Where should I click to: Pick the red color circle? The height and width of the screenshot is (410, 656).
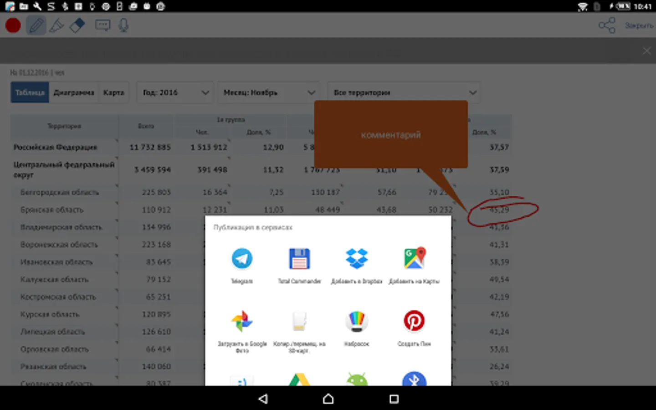click(x=13, y=26)
